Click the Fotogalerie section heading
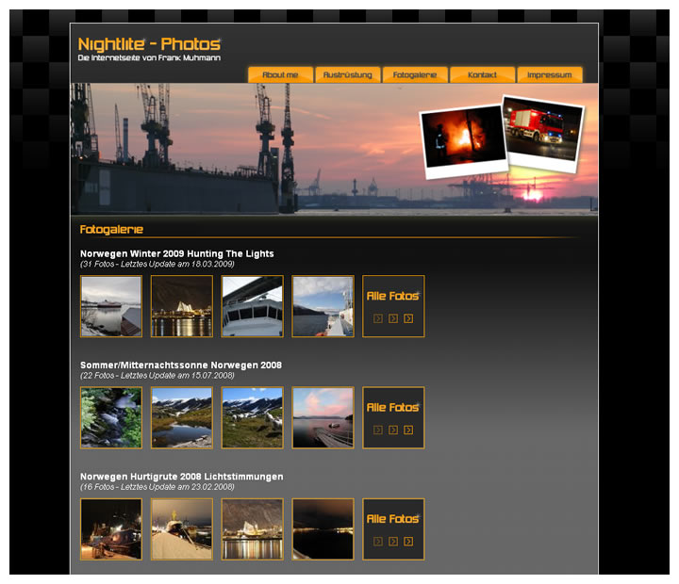This screenshot has width=679, height=584. click(111, 229)
